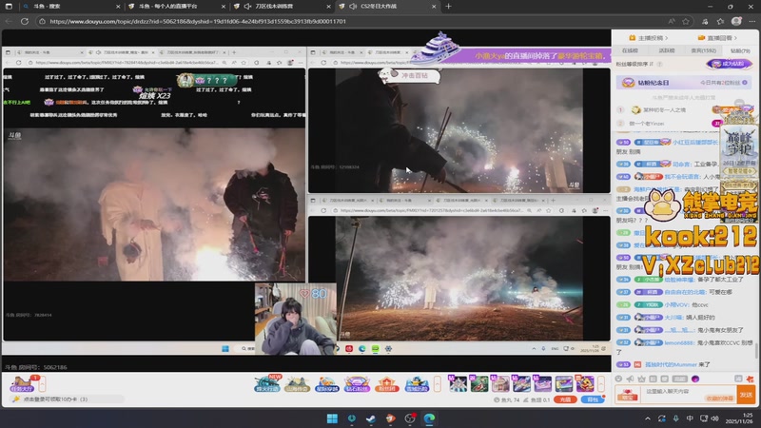The height and width of the screenshot is (428, 761).
Task: Open the Windows Start menu
Action: (x=332, y=418)
